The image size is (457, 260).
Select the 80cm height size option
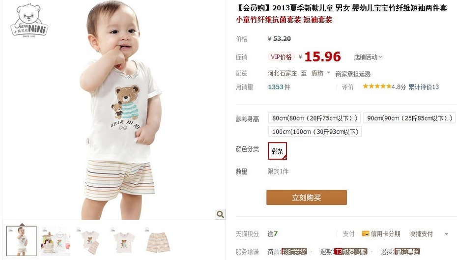[x=314, y=118]
